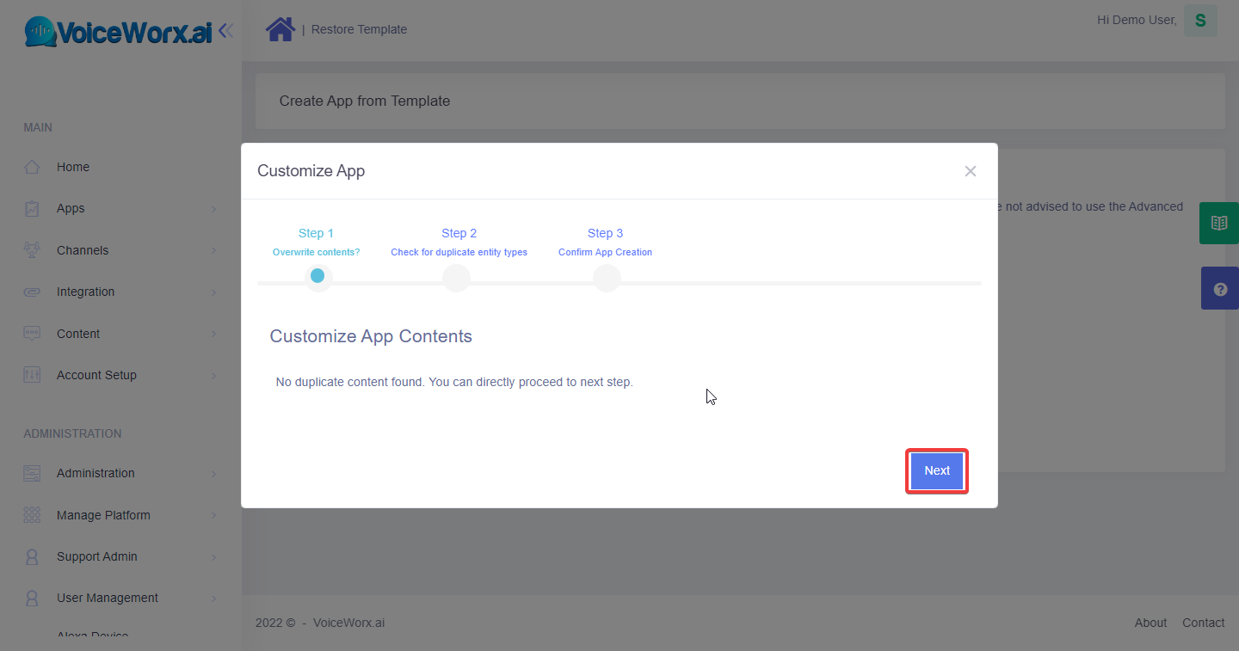Open User Management menu item

tap(108, 598)
